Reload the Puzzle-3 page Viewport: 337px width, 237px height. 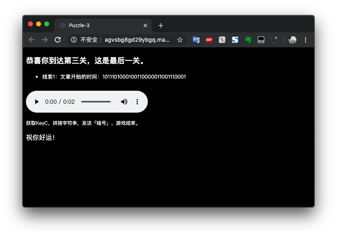(58, 40)
